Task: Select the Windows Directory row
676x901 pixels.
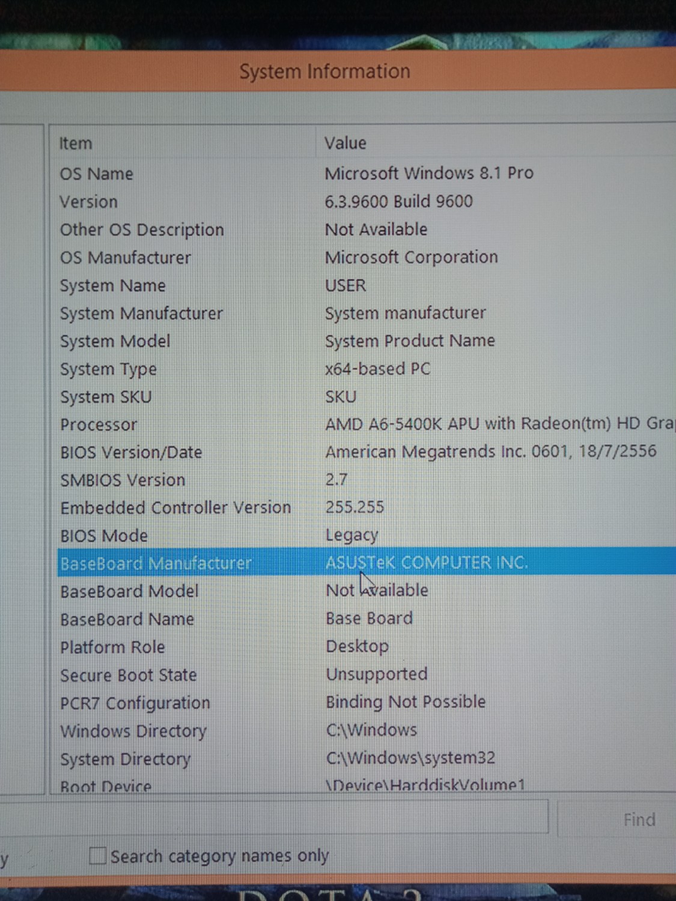Action: tap(366, 730)
